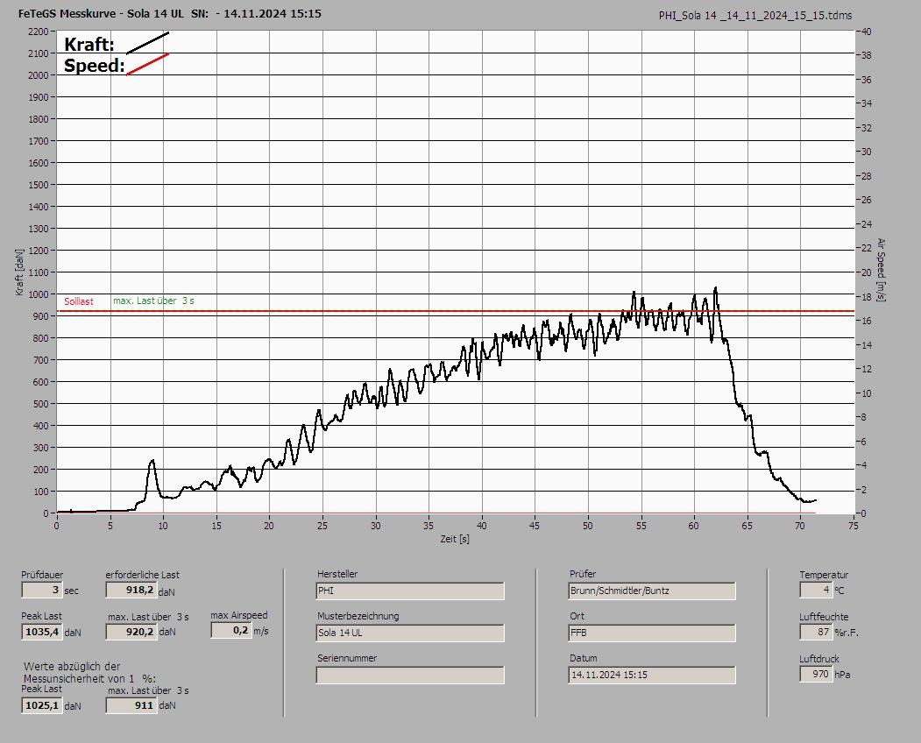Click the red Speed legend line sample
The width and height of the screenshot is (921, 743).
coord(147,64)
